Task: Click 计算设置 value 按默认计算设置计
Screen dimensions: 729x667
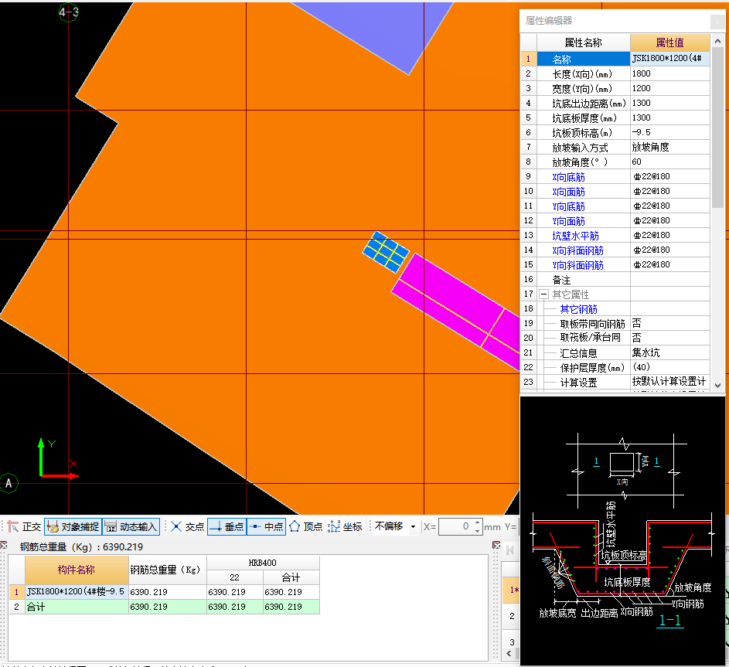Action: pos(670,382)
